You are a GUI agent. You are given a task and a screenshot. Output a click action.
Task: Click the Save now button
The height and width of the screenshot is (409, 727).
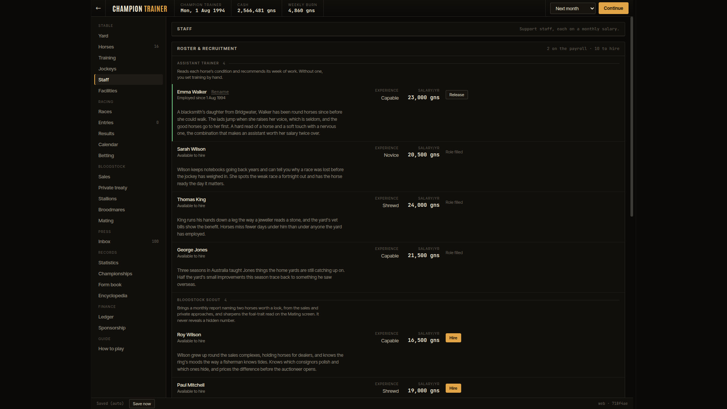tap(142, 404)
